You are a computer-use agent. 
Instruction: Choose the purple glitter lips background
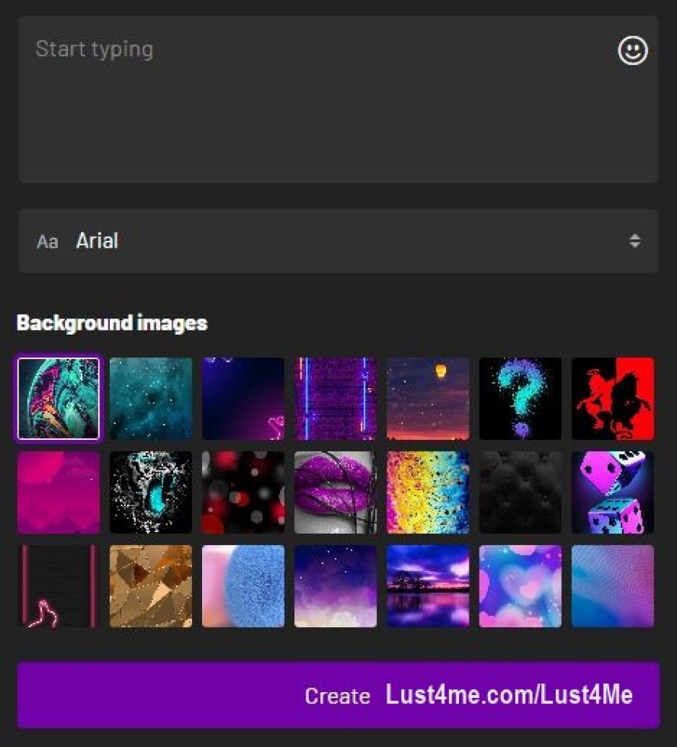335,493
